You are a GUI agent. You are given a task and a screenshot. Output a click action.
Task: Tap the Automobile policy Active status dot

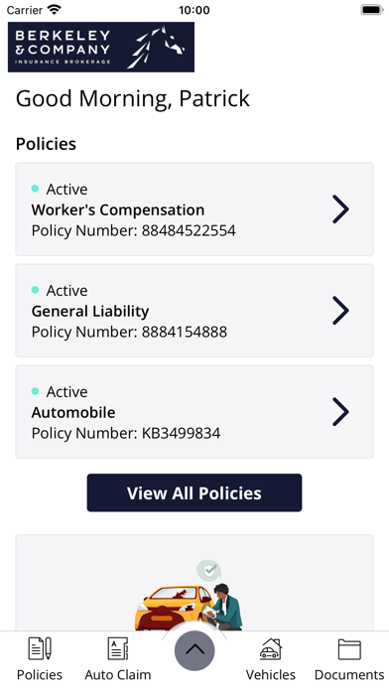(36, 391)
